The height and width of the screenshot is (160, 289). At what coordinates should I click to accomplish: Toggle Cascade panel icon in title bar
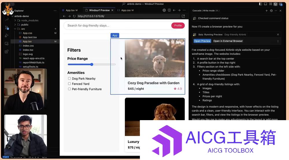pyautogui.click(x=275, y=4)
